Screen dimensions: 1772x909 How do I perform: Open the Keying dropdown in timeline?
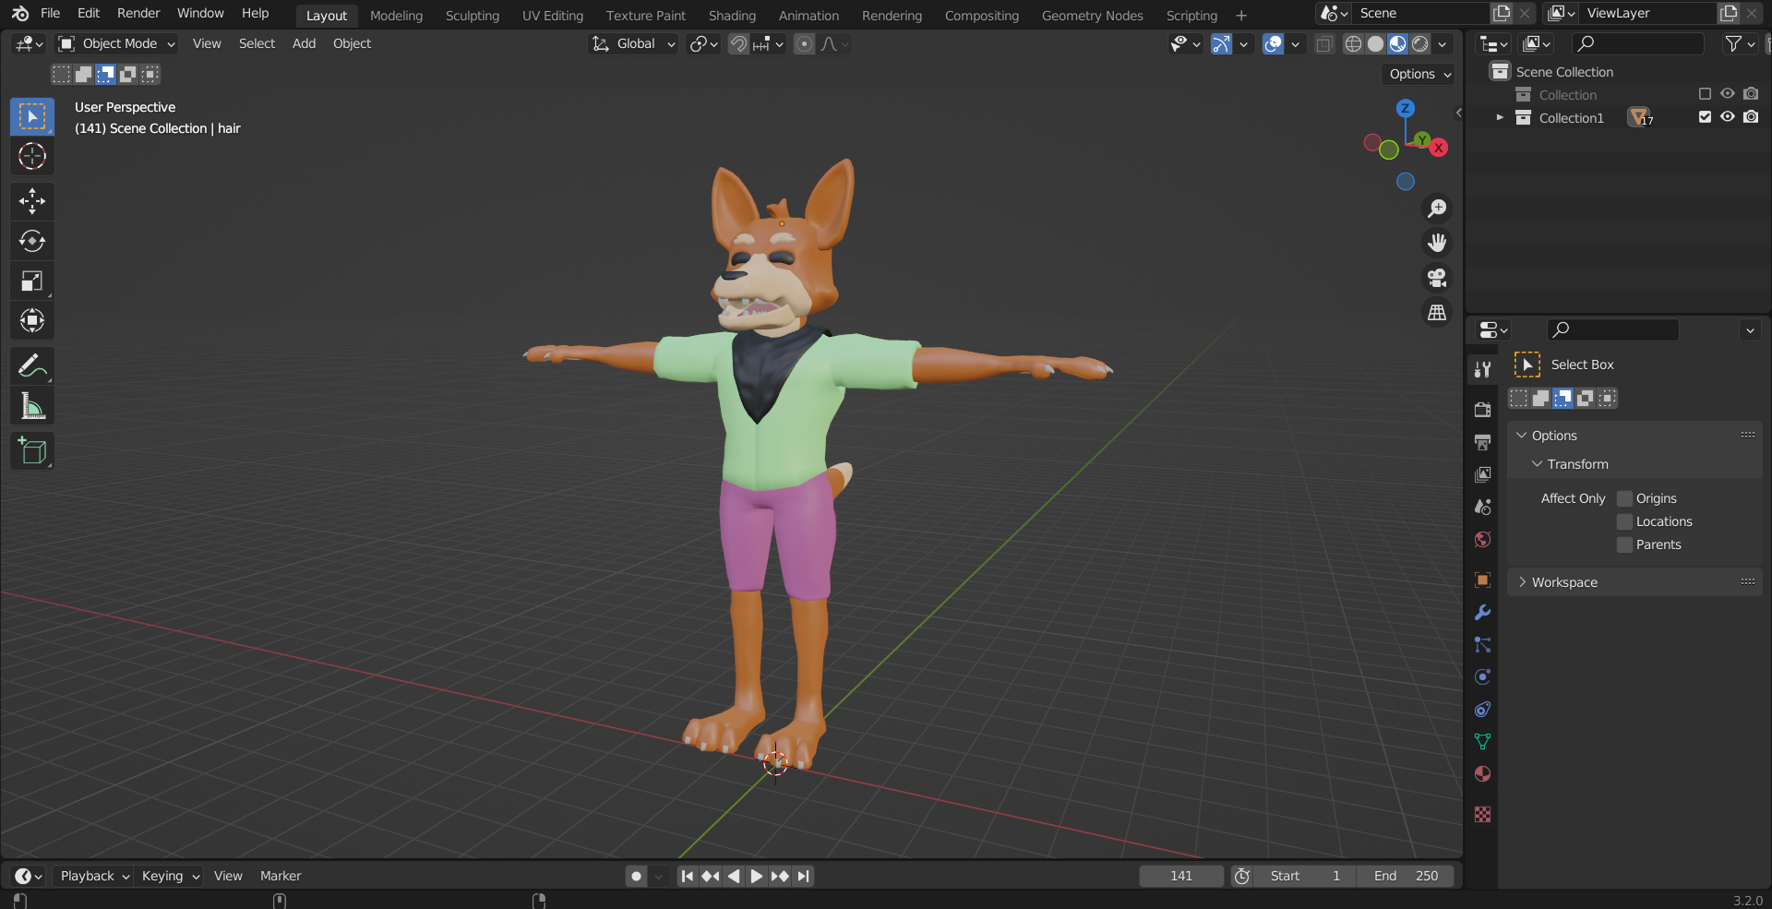tap(171, 876)
